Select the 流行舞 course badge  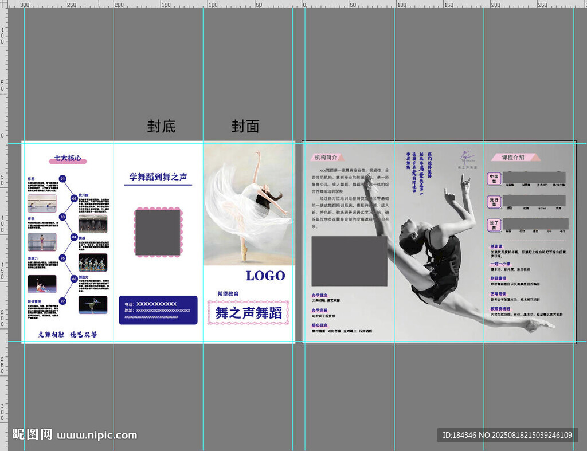[x=494, y=202]
